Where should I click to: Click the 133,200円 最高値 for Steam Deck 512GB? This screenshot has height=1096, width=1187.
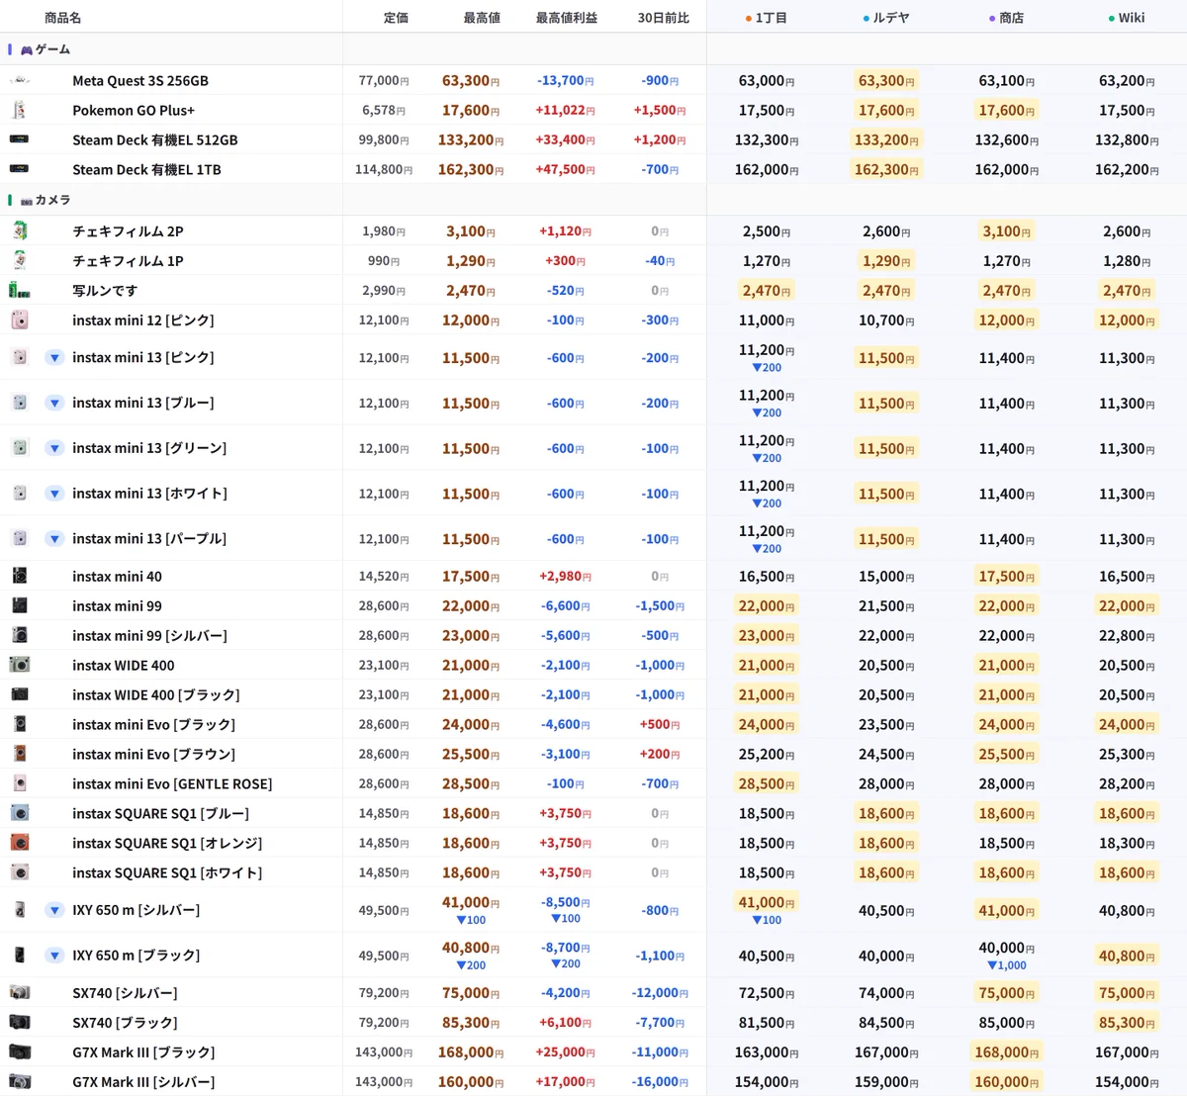pos(470,140)
